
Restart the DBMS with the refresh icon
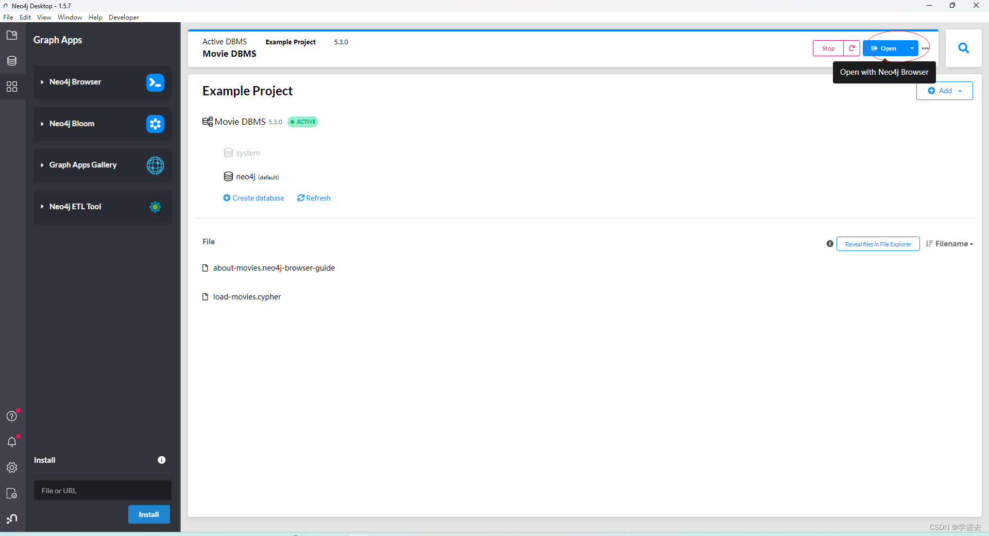(852, 48)
